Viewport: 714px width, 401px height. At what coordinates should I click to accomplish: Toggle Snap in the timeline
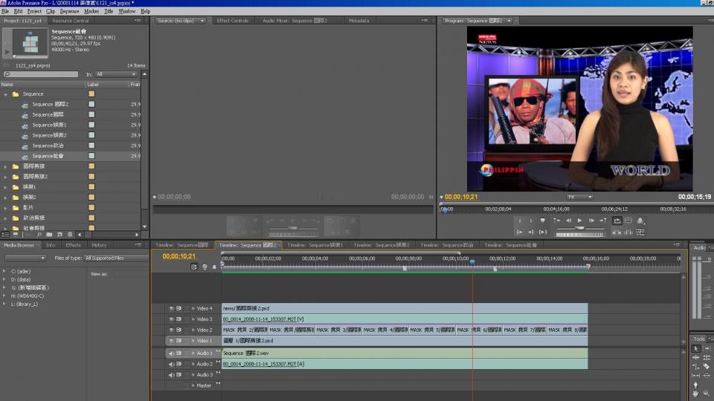[194, 267]
